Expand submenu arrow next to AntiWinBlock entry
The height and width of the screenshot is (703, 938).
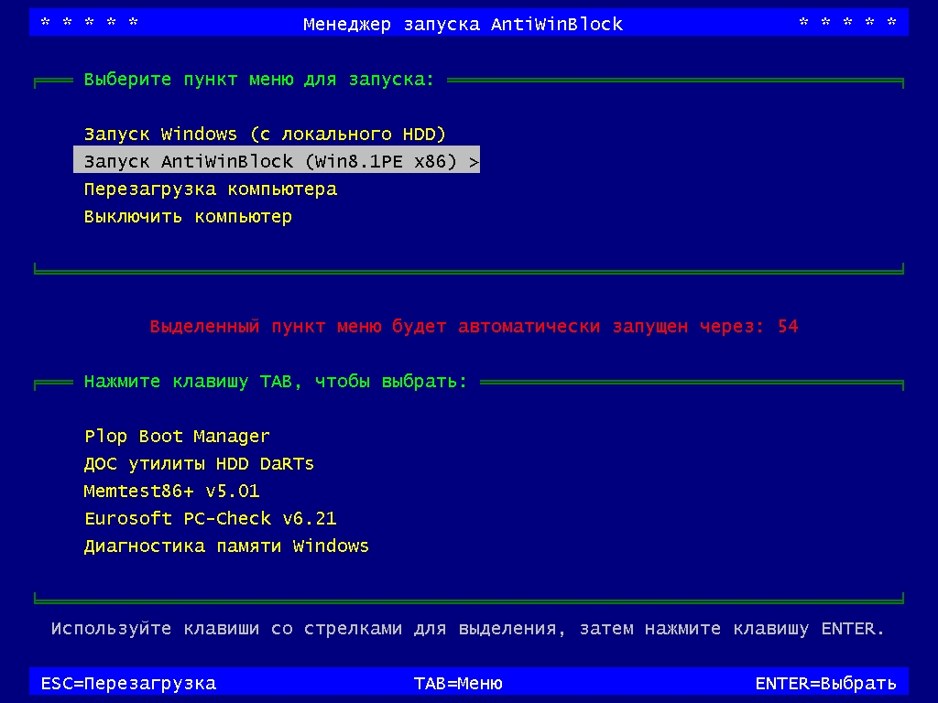pyautogui.click(x=473, y=162)
